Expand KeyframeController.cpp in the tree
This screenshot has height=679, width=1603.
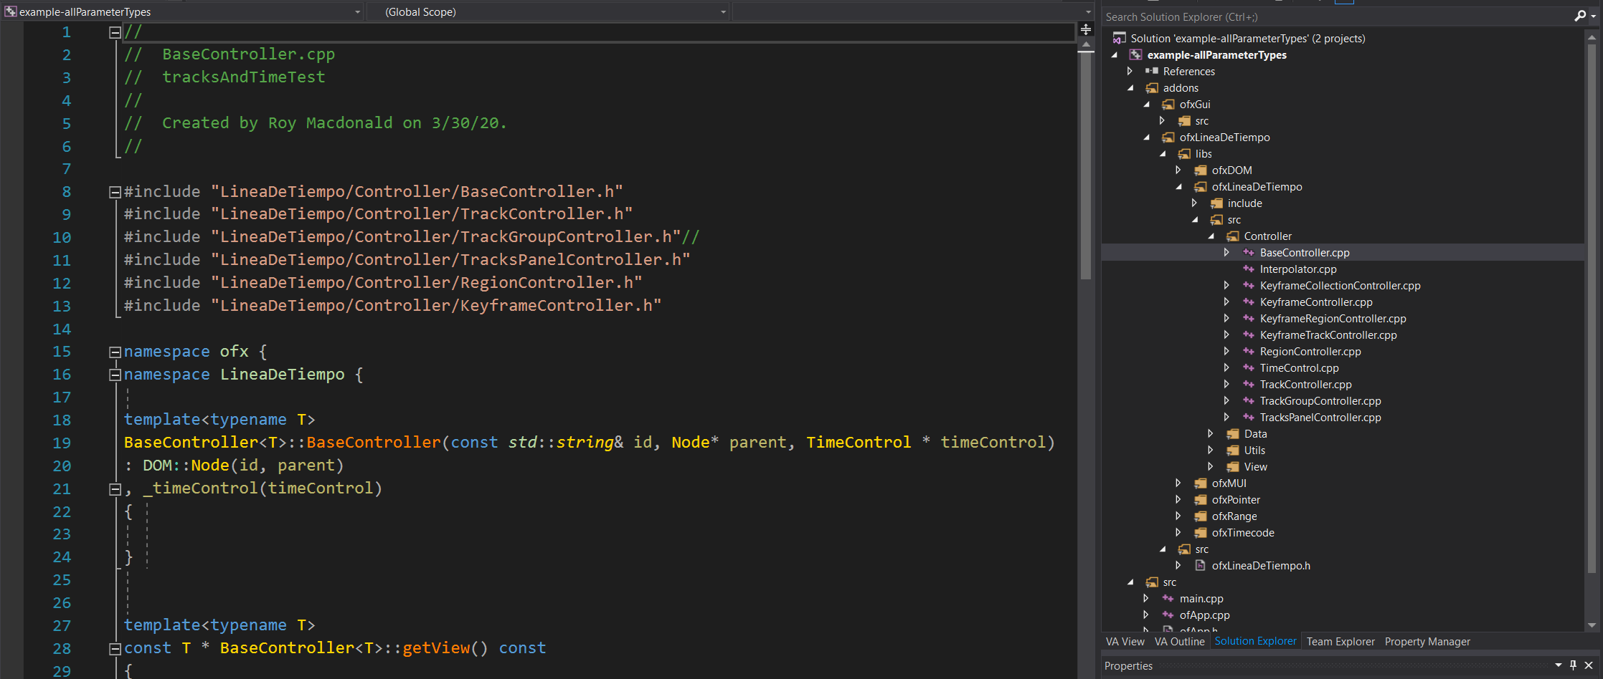click(1226, 302)
